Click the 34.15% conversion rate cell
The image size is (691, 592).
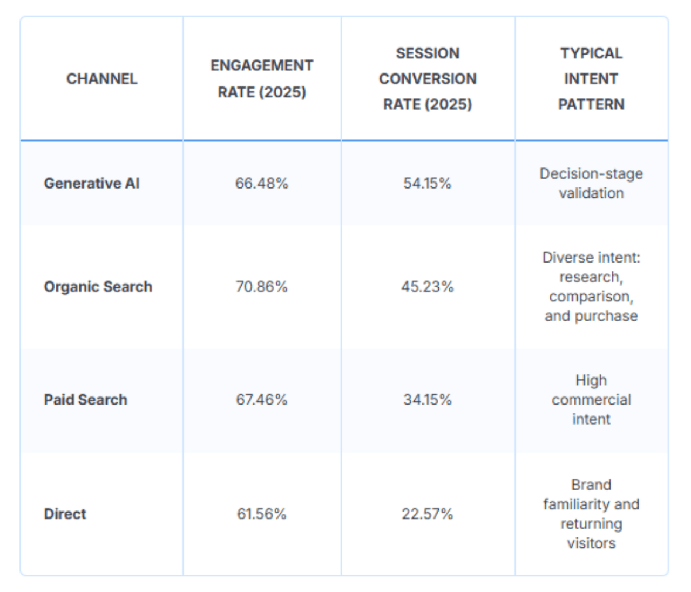click(428, 400)
